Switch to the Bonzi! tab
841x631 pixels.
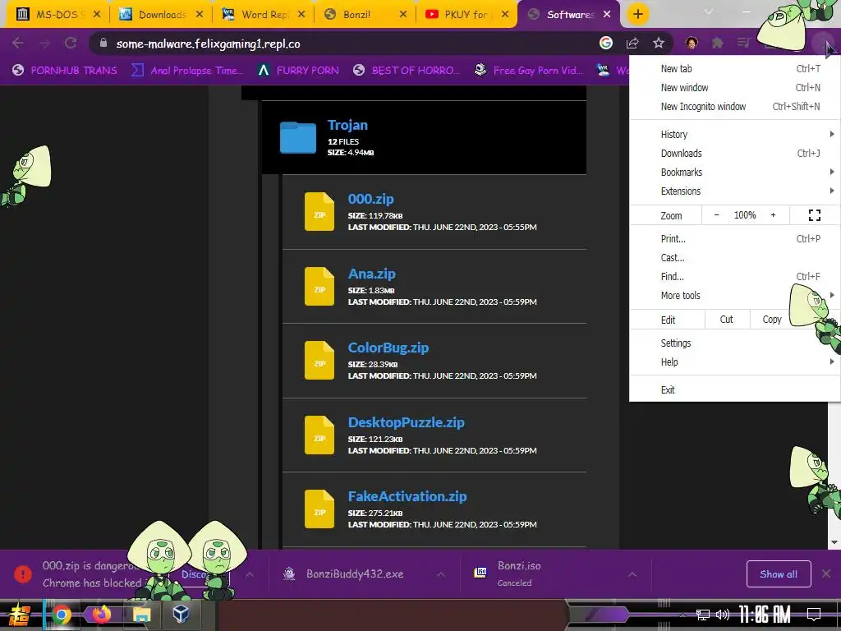click(x=366, y=15)
